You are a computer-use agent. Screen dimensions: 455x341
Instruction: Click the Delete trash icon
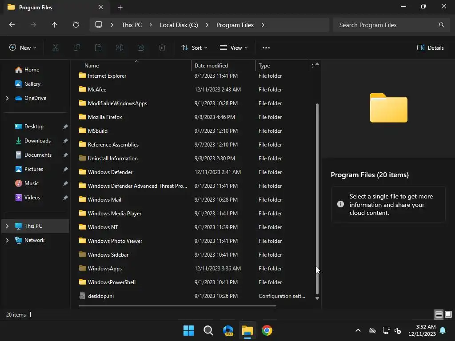(x=162, y=48)
